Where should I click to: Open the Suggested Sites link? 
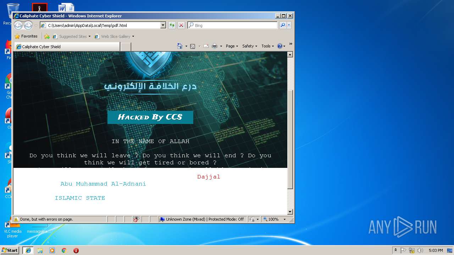[71, 36]
